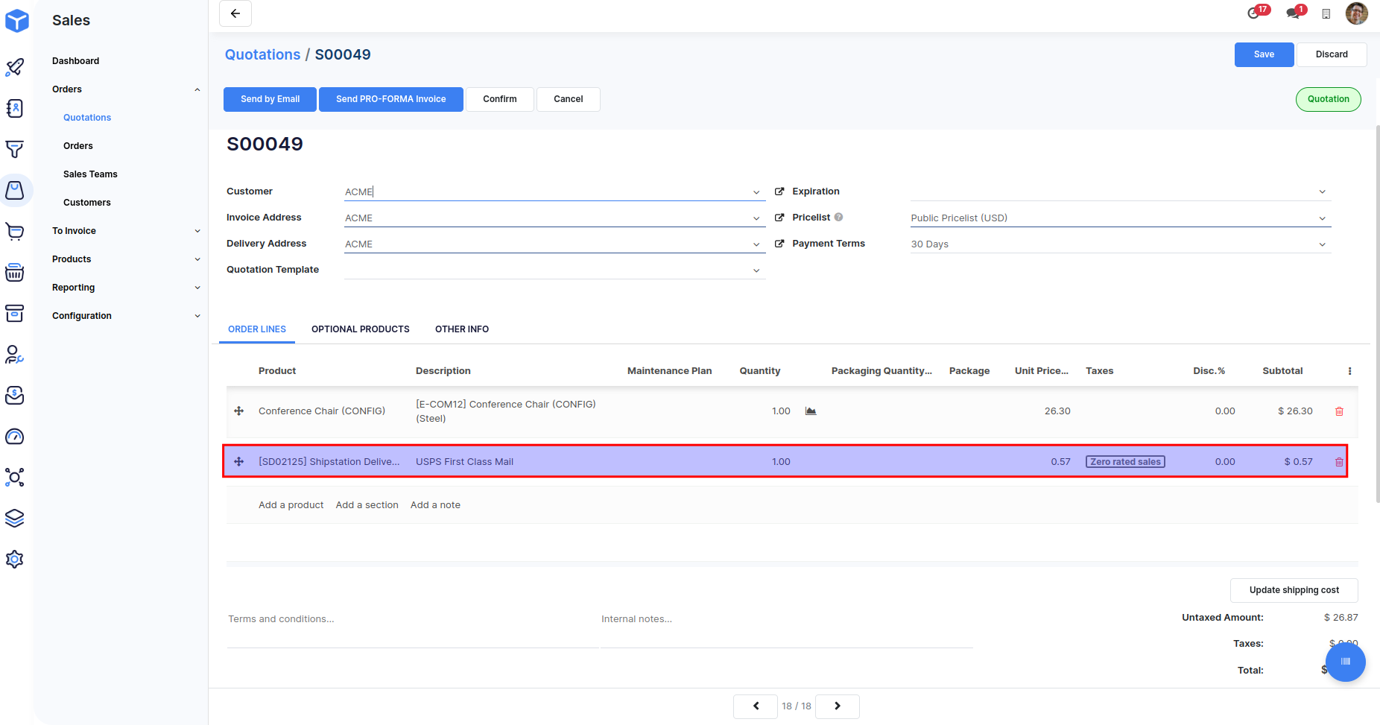
Task: Open external link icon next to Customer
Action: [779, 191]
